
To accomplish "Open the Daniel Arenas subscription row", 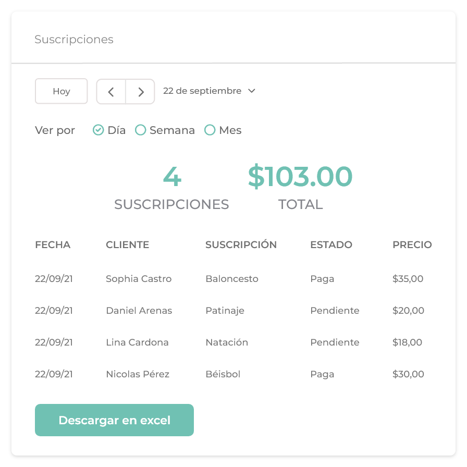I will coord(139,311).
